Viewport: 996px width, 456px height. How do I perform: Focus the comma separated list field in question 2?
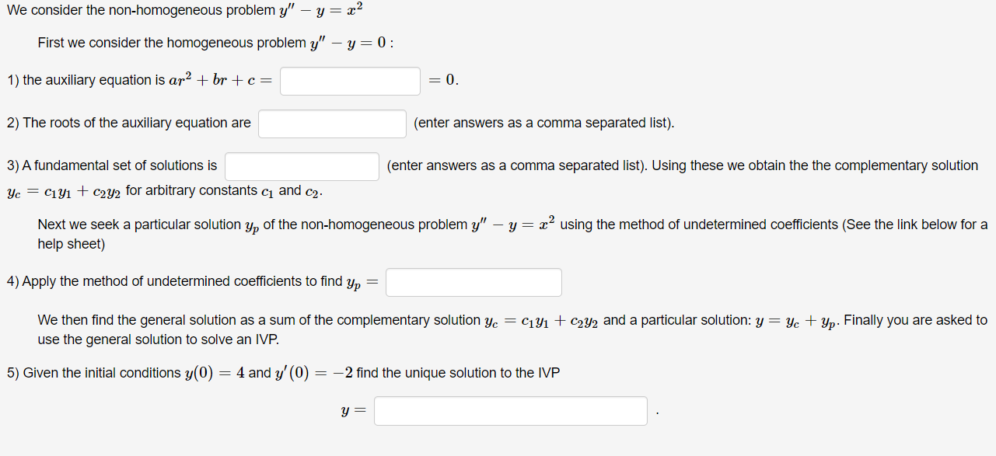[332, 124]
